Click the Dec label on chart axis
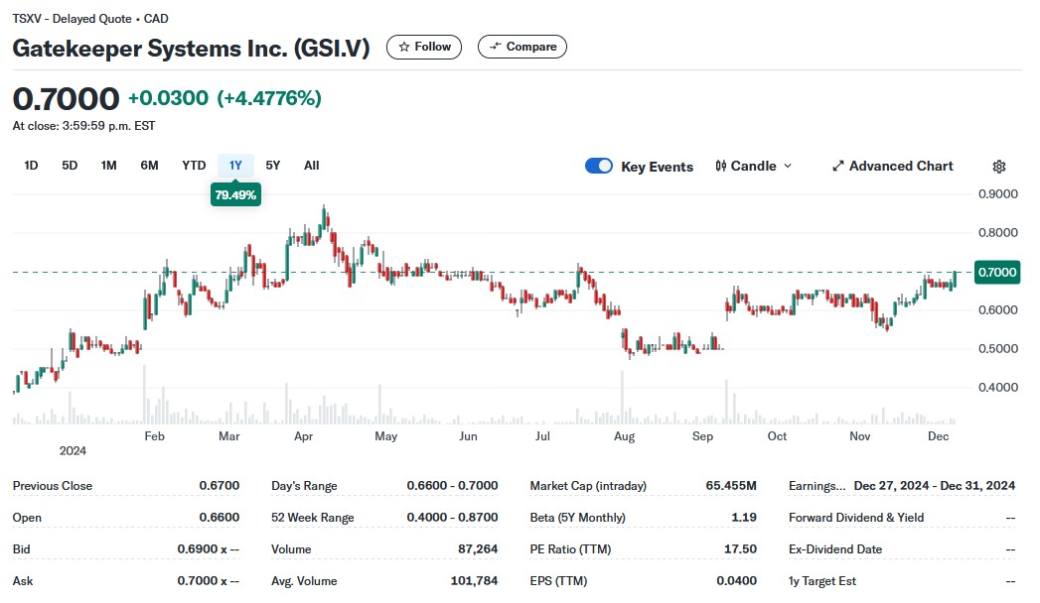1040x603 pixels. coord(938,436)
